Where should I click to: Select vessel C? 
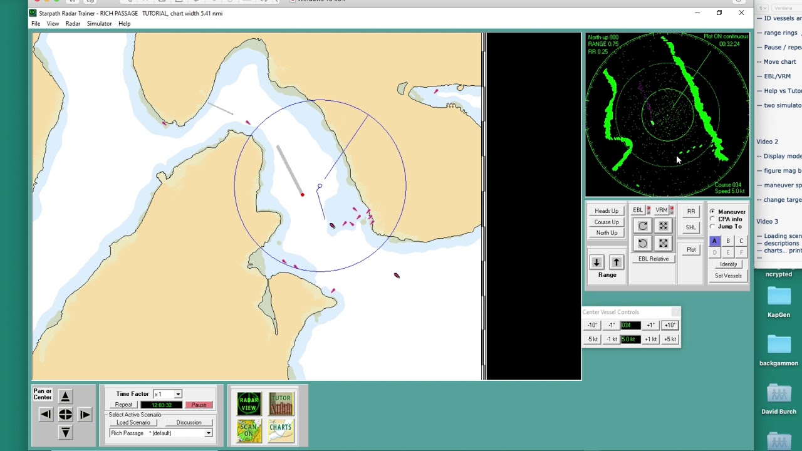[741, 241]
